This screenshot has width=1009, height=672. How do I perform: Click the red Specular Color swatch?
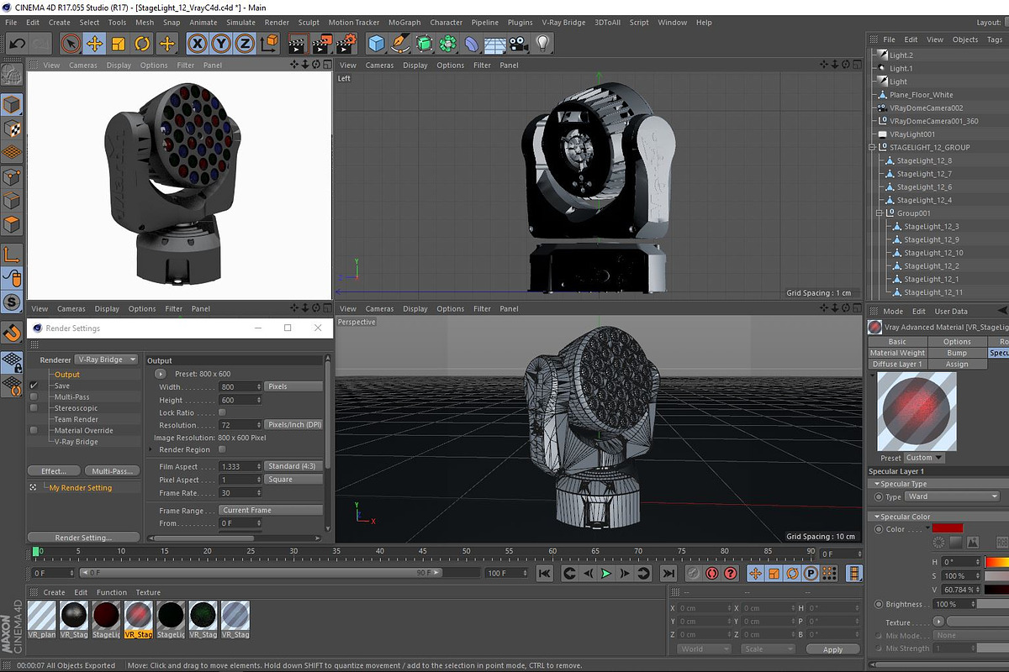pos(948,528)
